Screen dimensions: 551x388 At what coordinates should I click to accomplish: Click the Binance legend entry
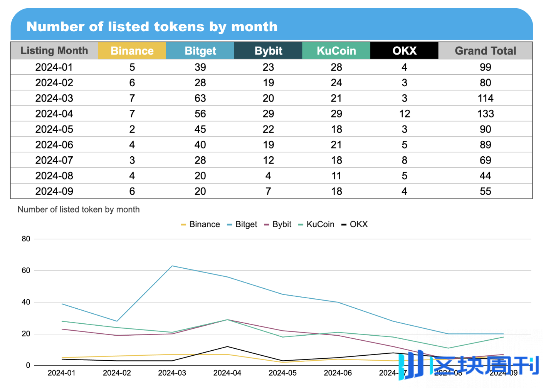coord(200,224)
